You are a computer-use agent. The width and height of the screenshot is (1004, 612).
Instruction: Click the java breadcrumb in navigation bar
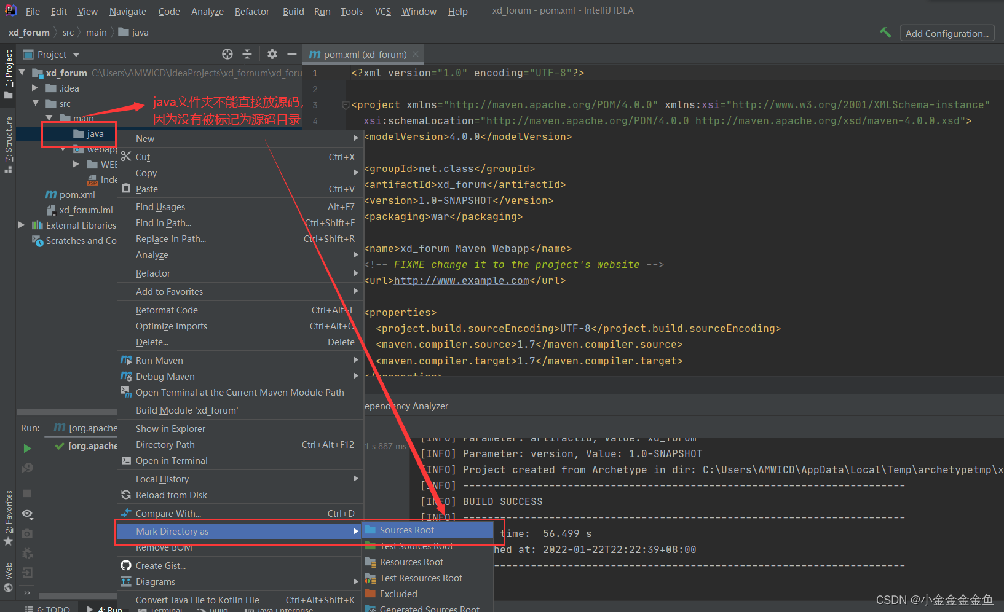[x=133, y=32]
